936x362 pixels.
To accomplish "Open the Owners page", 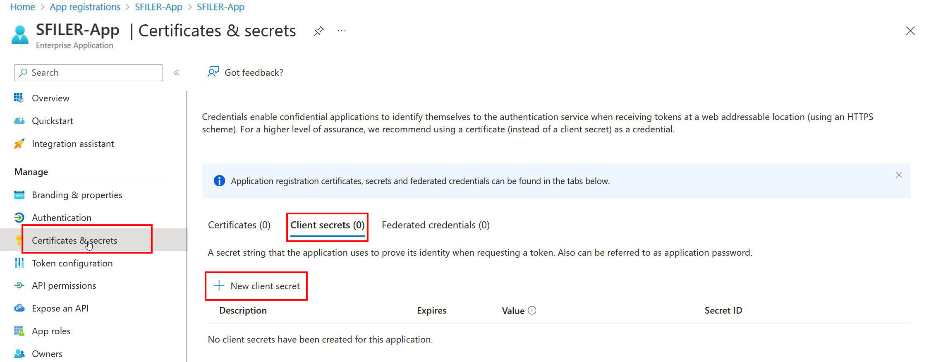I will [47, 354].
